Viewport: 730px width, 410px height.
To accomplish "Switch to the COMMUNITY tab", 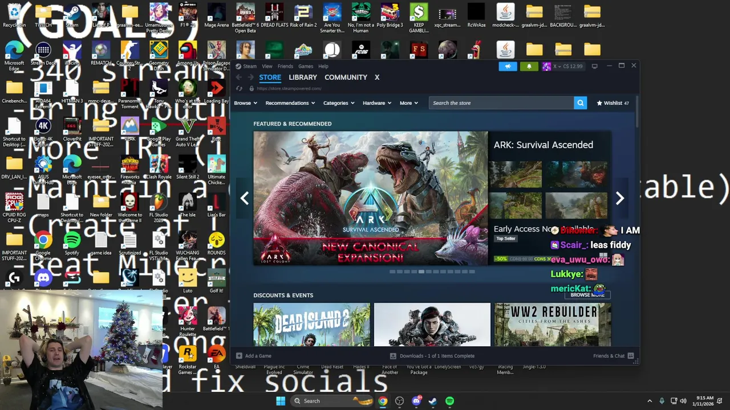I will (346, 77).
